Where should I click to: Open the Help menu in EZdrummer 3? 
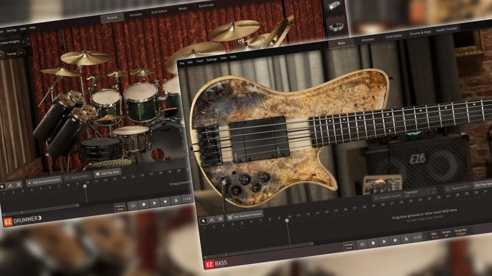(x=32, y=28)
